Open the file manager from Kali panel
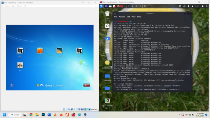210x118 pixels. 110,6
